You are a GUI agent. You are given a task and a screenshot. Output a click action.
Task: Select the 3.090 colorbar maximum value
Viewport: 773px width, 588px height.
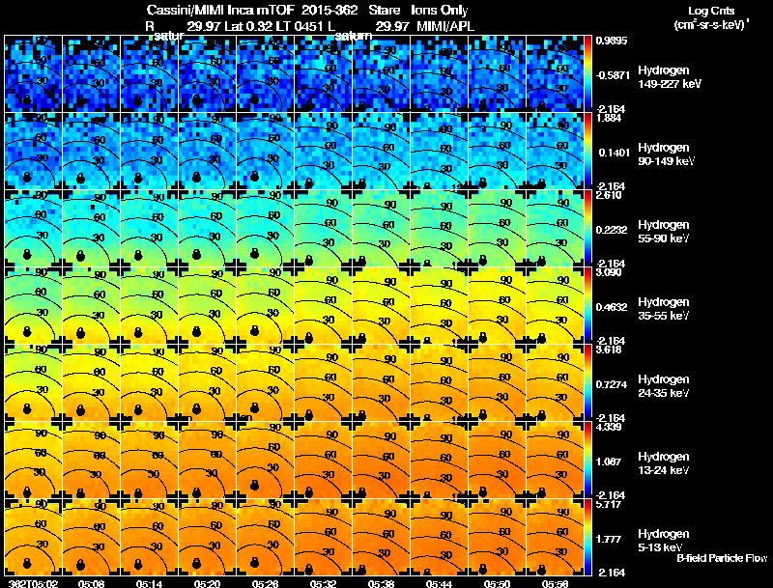click(x=609, y=273)
